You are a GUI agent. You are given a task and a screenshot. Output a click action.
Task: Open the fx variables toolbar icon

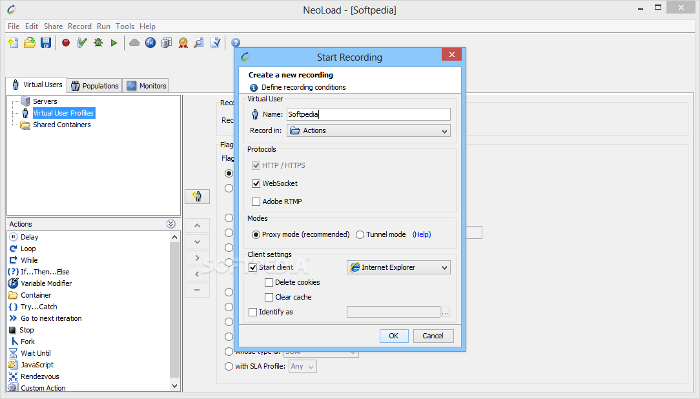150,43
